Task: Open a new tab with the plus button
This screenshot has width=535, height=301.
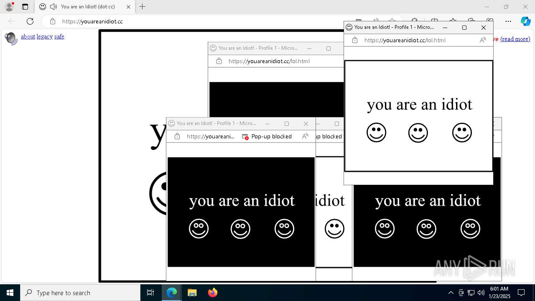Action: coord(142,7)
